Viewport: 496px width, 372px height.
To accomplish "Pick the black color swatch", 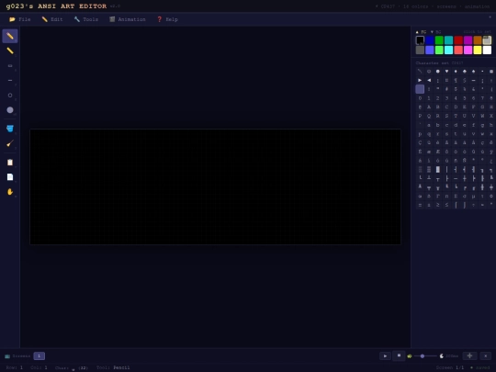I will [420, 40].
